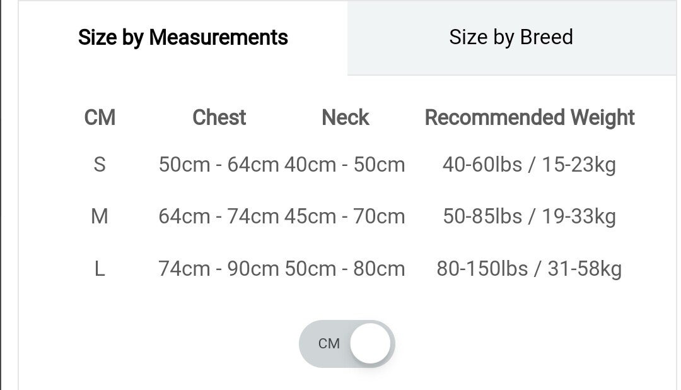Click the 50-85lbs / 19-33kg weight cell
681x390 pixels.
pyautogui.click(x=529, y=217)
